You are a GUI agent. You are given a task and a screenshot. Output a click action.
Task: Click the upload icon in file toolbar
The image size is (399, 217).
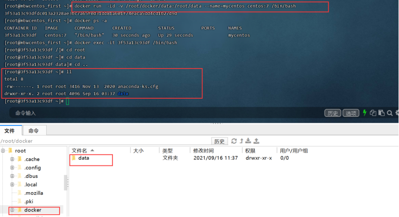pos(257,141)
